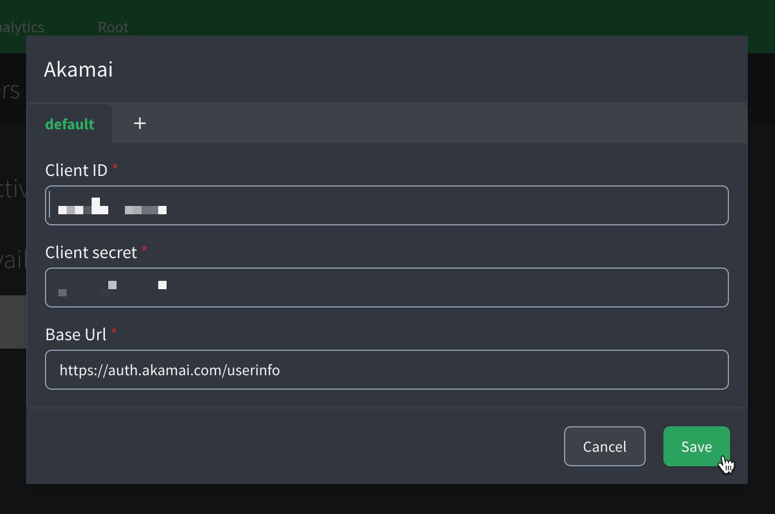
Task: Click the Base Url label
Action: pos(76,334)
